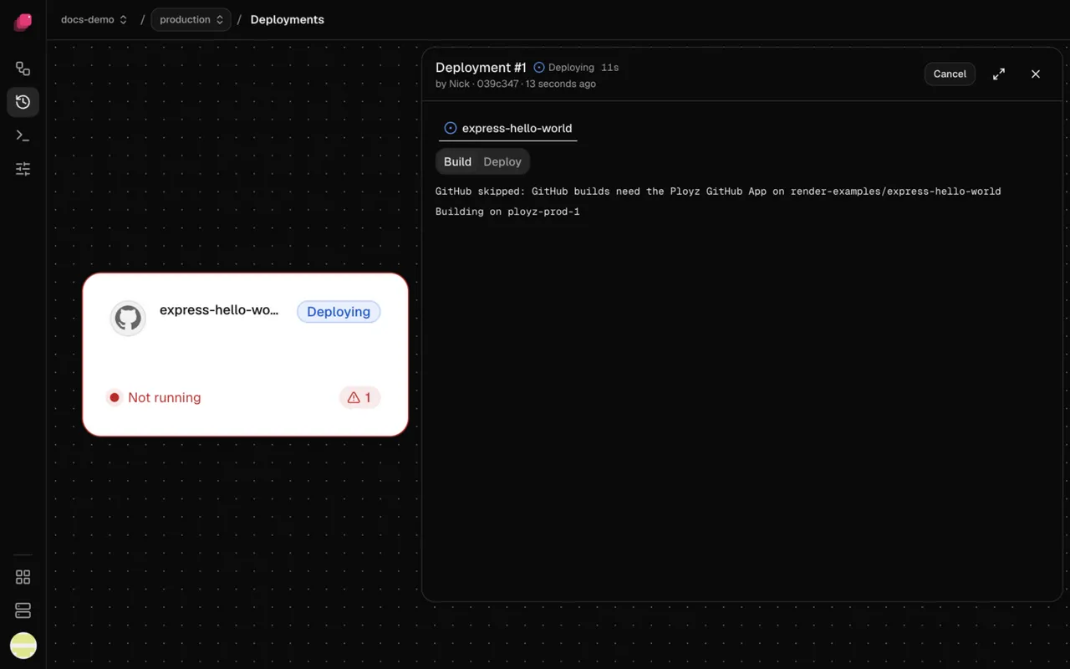The image size is (1070, 669).
Task: Click the Ployz logo in the sidebar
Action: pyautogui.click(x=23, y=22)
